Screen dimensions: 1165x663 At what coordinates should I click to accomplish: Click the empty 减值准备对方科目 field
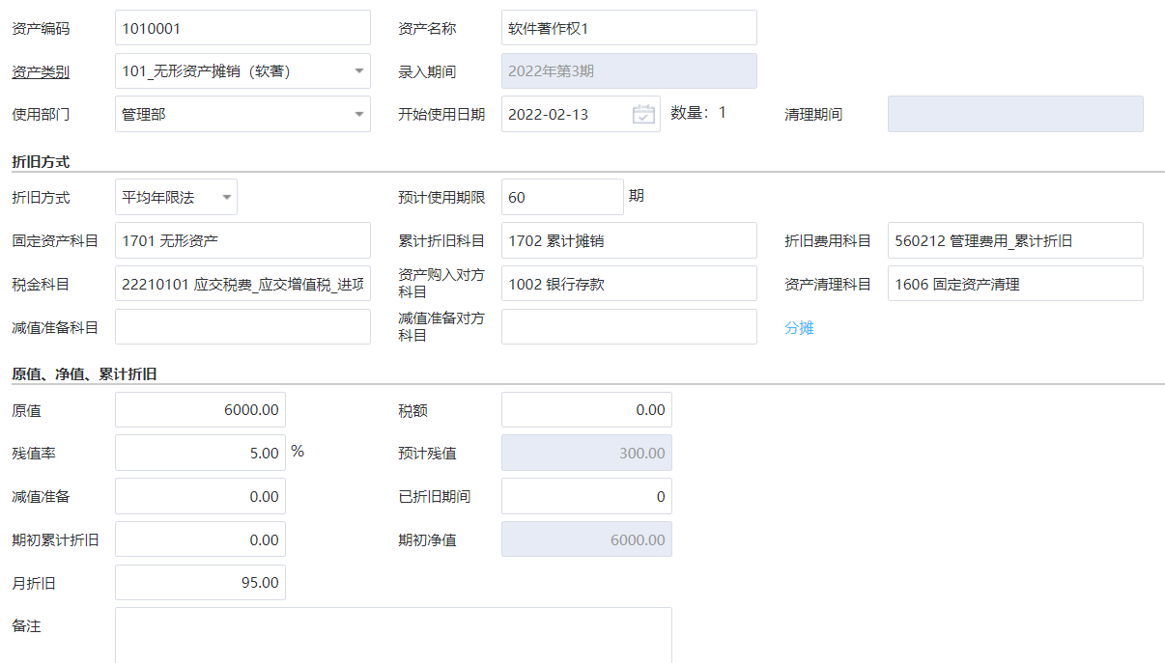pos(629,327)
